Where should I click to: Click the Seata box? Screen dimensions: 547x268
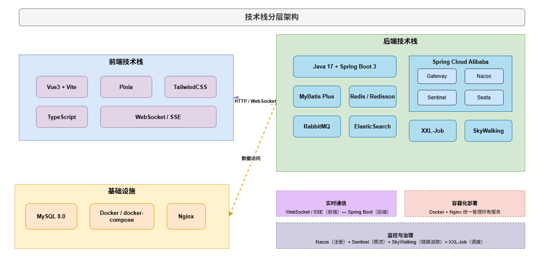(484, 98)
